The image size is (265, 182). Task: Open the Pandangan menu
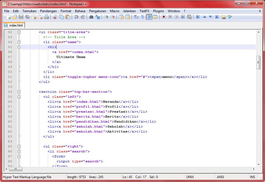click(48, 11)
